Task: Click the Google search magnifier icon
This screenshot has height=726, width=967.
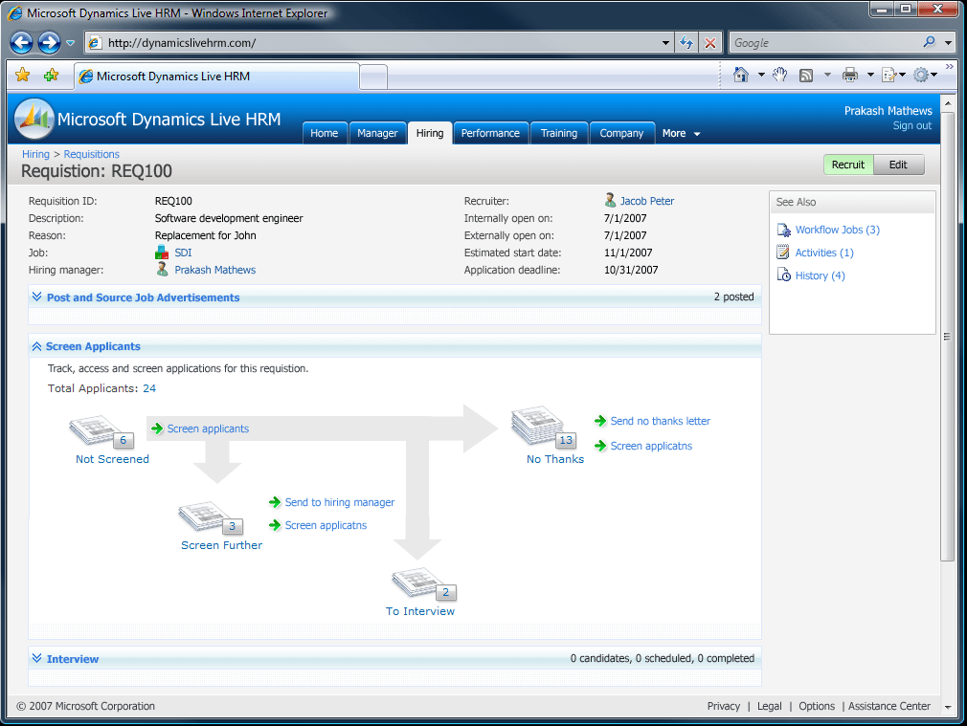Action: (x=929, y=42)
